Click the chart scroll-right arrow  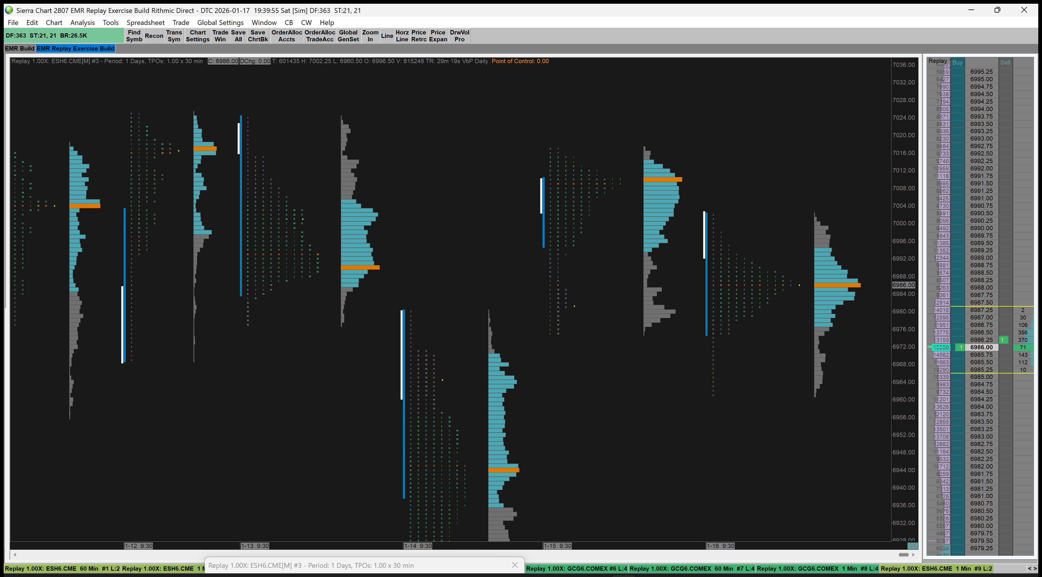click(x=913, y=554)
